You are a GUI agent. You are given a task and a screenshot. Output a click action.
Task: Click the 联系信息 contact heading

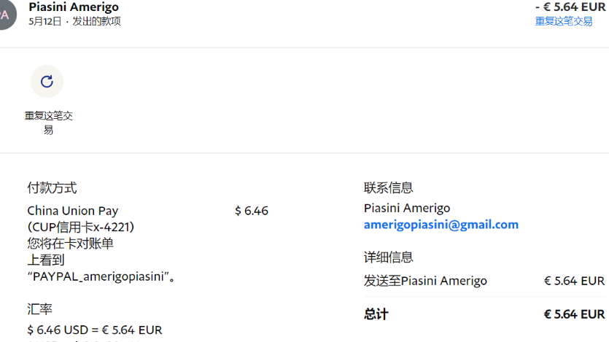[x=388, y=188]
